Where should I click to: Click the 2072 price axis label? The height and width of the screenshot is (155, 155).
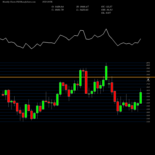tap(148, 63)
